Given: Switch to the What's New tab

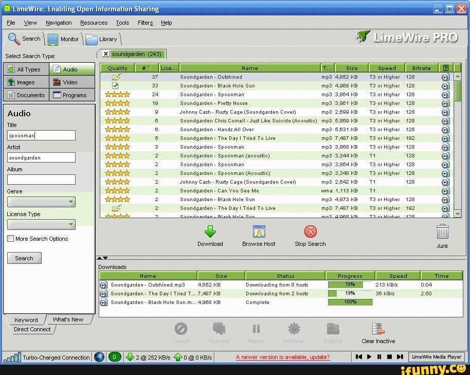Looking at the screenshot, I should 69,319.
